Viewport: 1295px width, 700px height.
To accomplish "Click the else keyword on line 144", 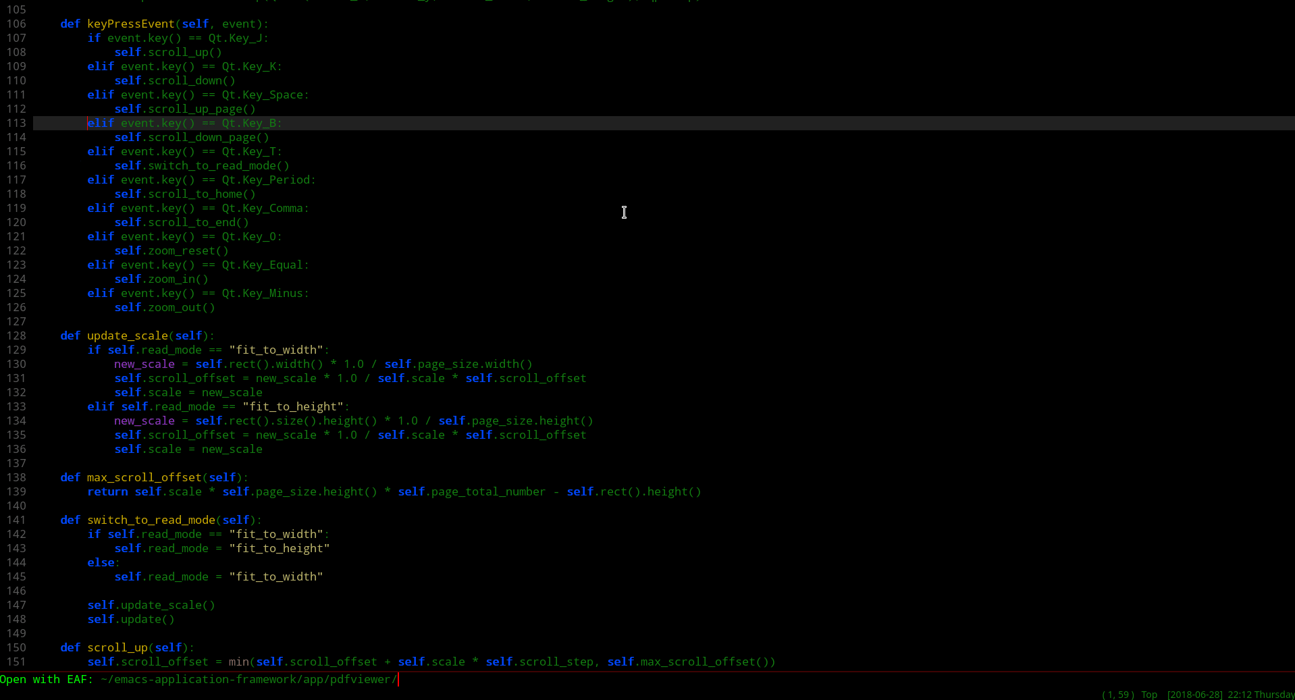I will click(x=101, y=562).
